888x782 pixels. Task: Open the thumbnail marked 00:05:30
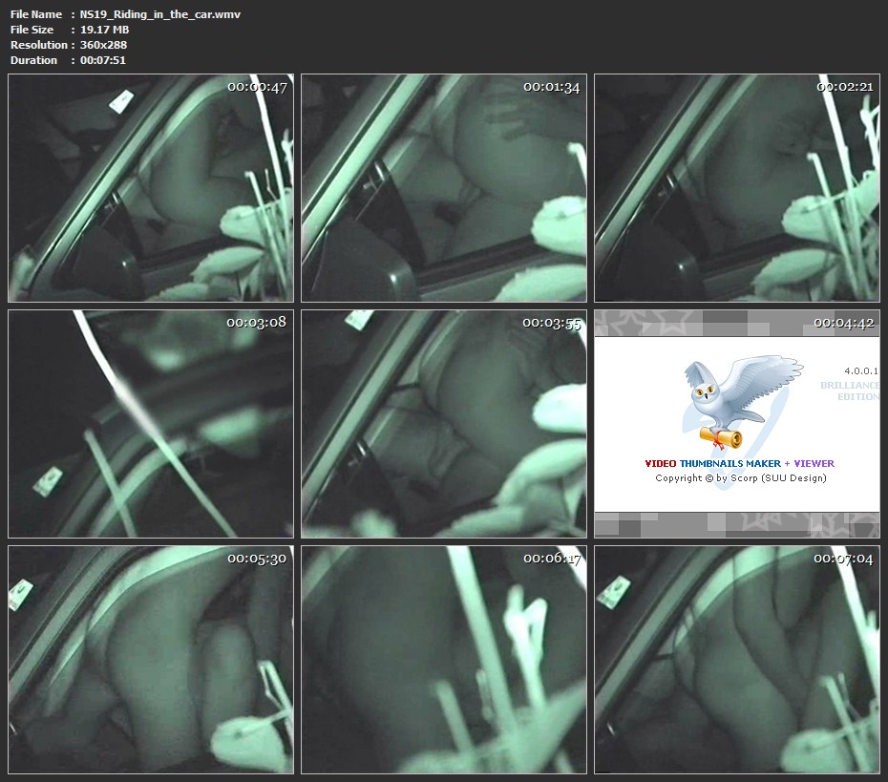[151, 659]
